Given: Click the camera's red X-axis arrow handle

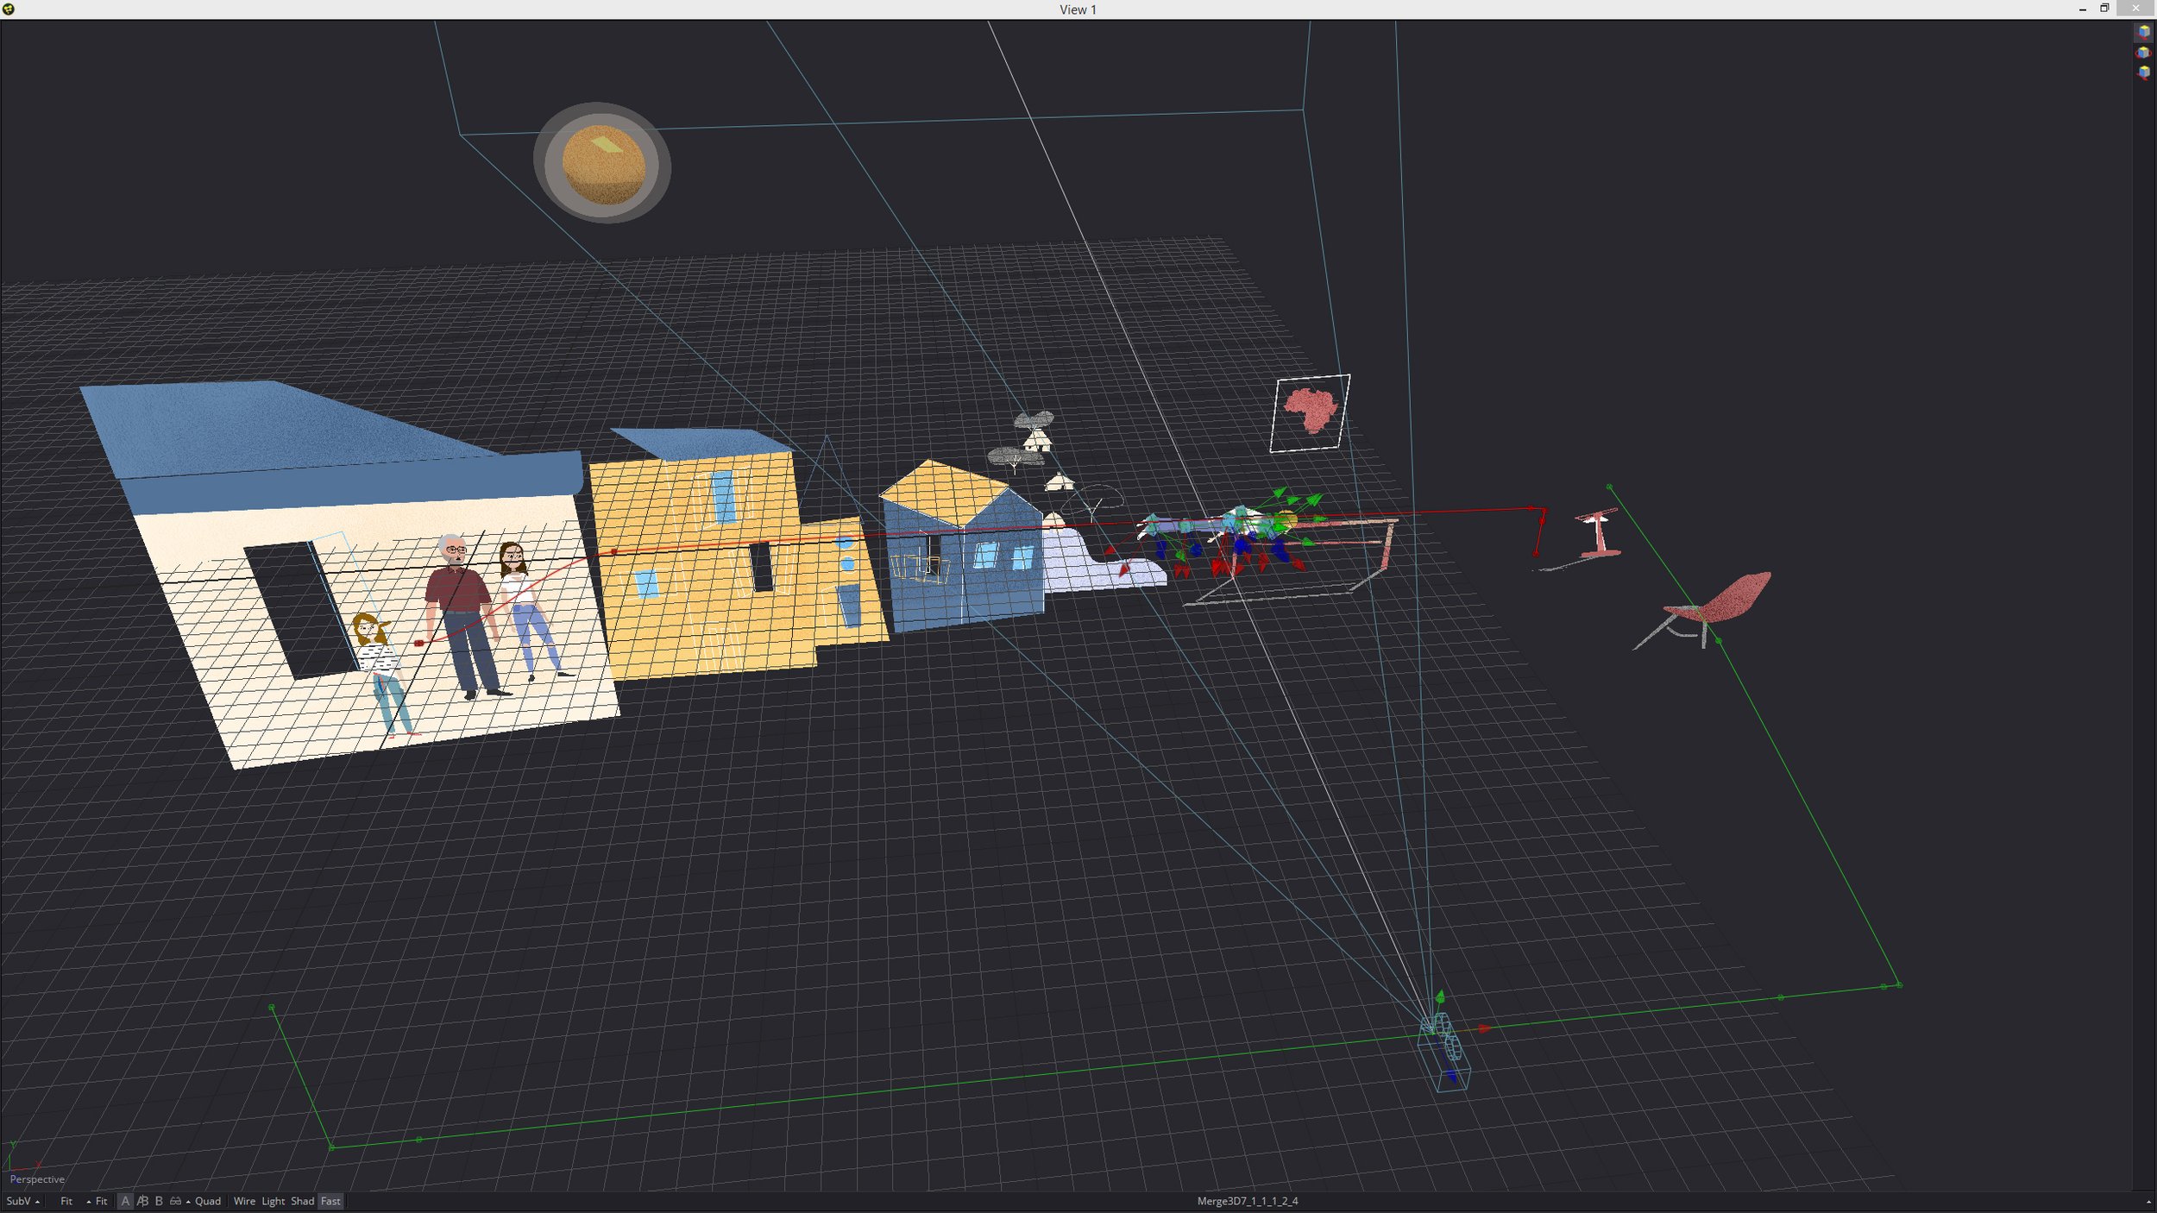Looking at the screenshot, I should point(1485,1028).
